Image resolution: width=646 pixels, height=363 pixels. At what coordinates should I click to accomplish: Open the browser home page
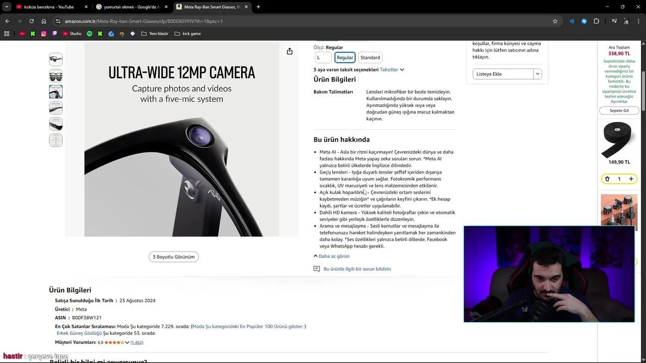(44, 21)
